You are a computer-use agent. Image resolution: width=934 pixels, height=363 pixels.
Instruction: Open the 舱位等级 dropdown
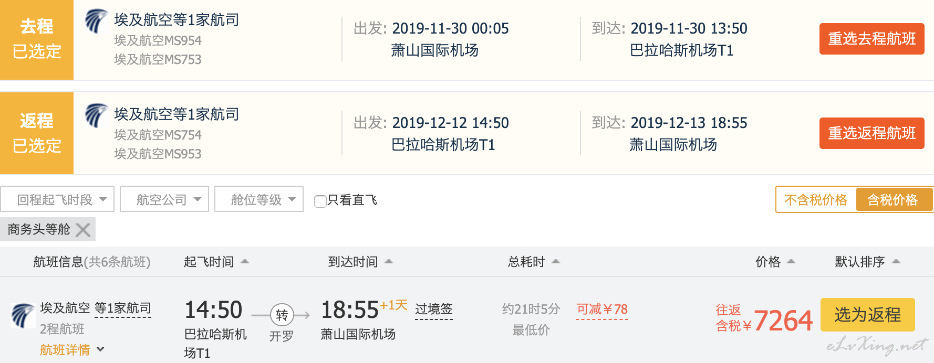click(259, 199)
